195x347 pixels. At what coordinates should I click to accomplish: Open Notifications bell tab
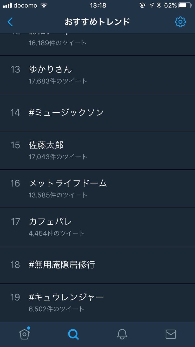122,334
